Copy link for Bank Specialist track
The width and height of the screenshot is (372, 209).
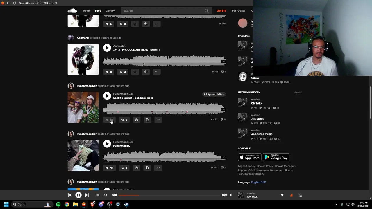coord(147,120)
